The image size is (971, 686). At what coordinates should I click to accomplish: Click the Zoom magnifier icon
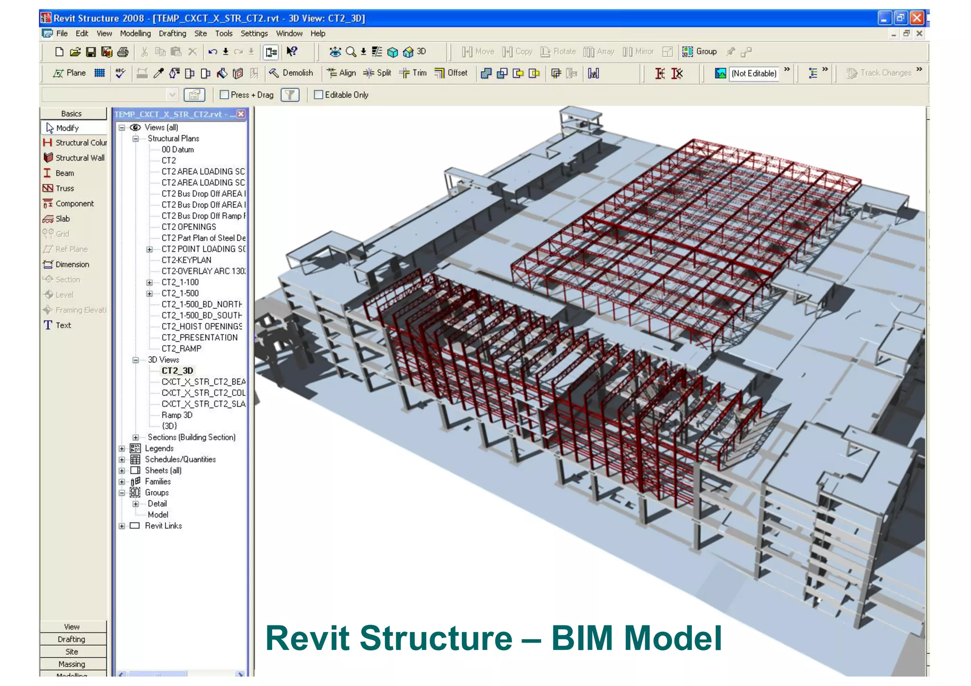tap(351, 52)
